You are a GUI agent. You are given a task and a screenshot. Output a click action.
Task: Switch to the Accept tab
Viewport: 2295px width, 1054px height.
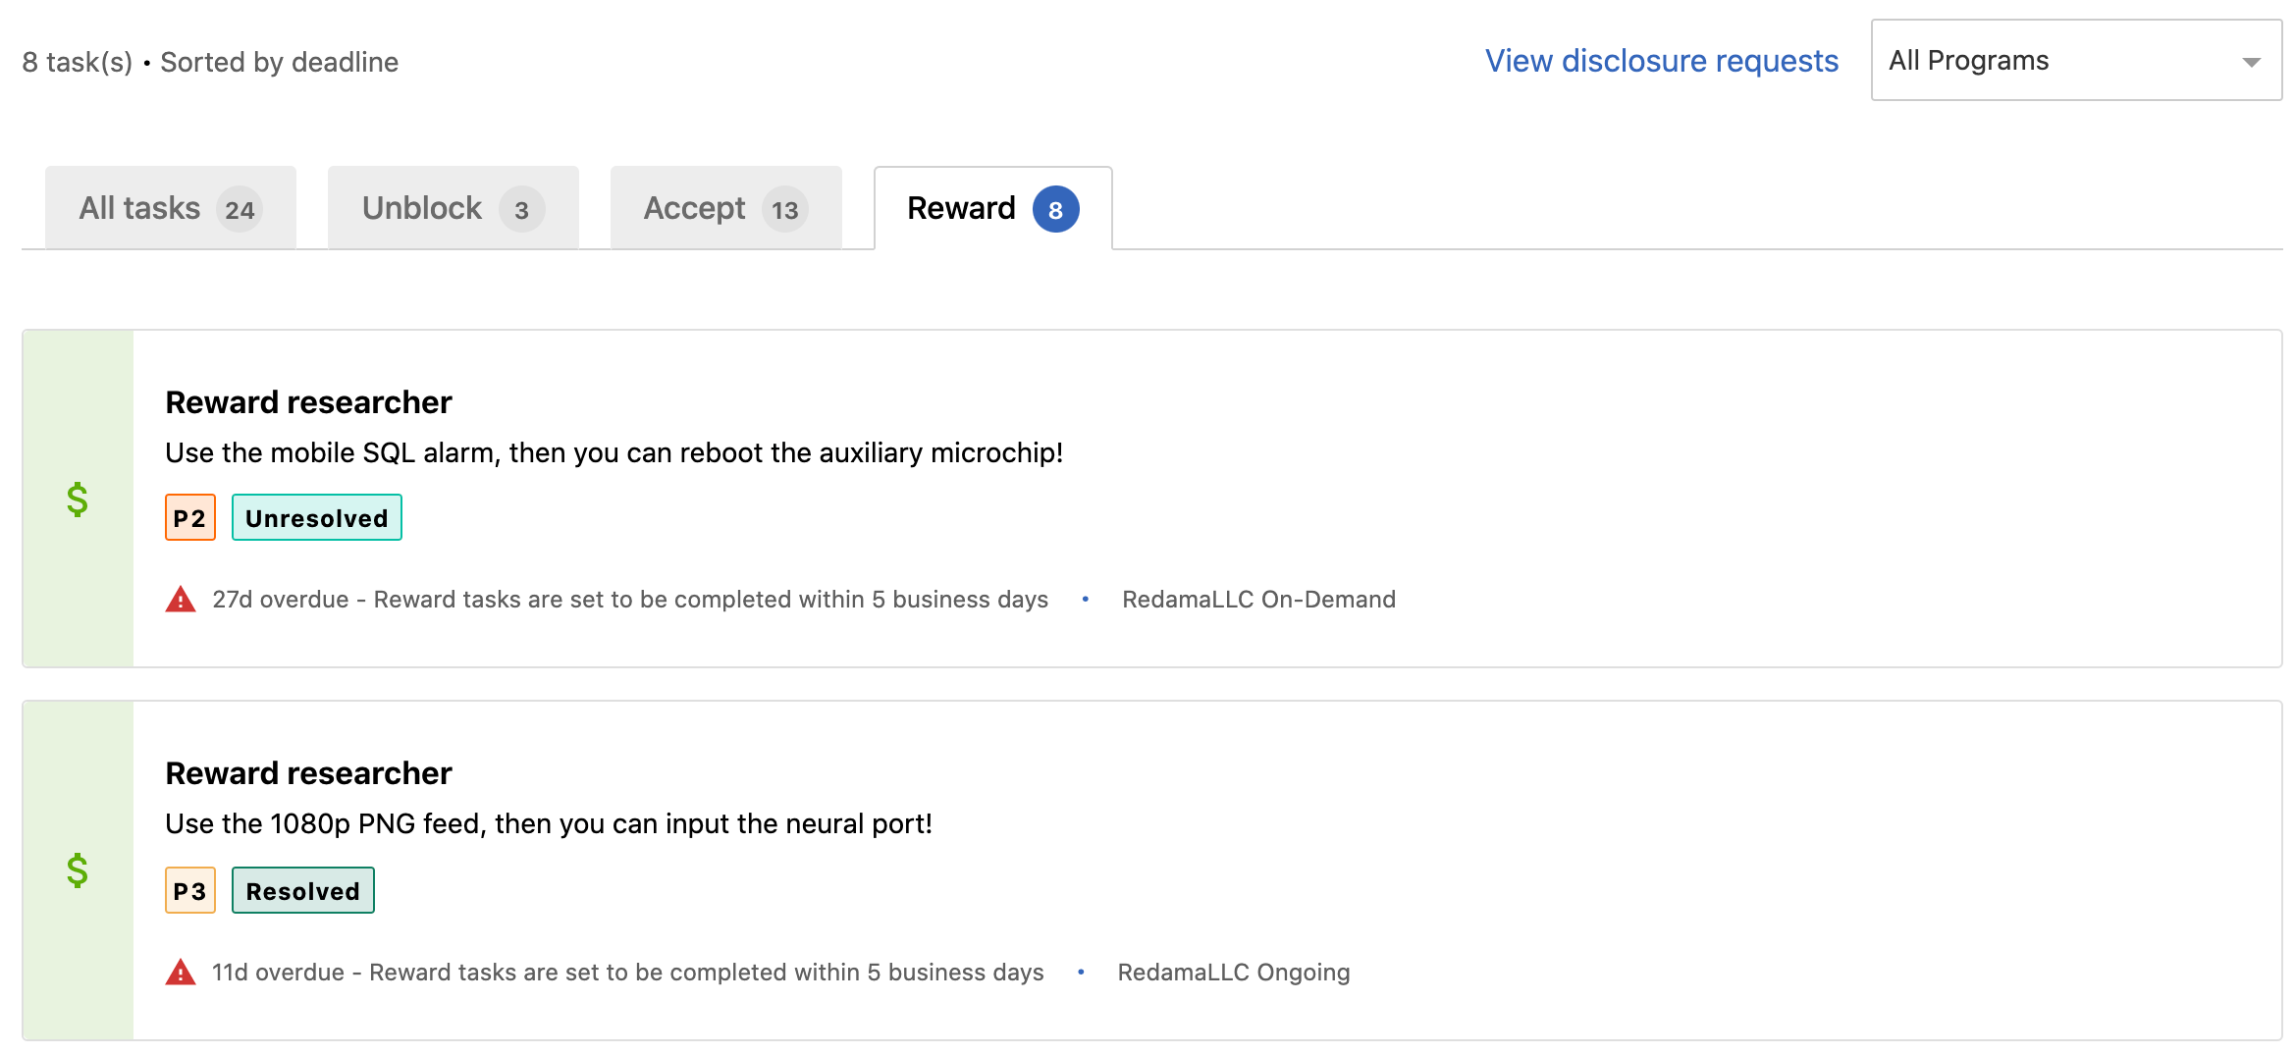coord(726,207)
